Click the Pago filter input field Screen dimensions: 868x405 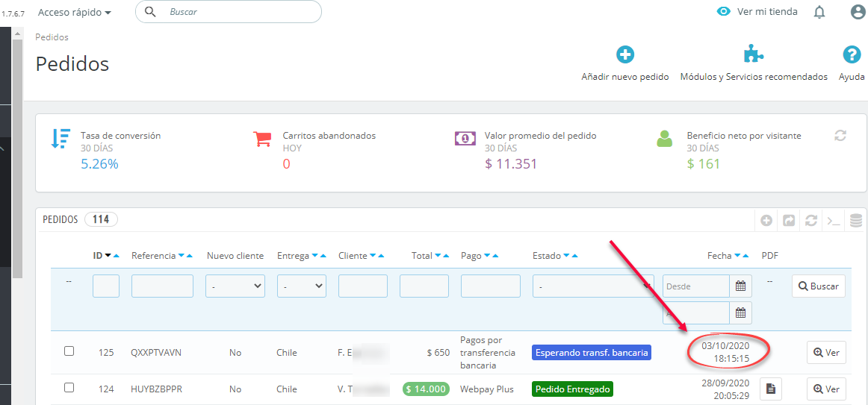click(x=491, y=286)
